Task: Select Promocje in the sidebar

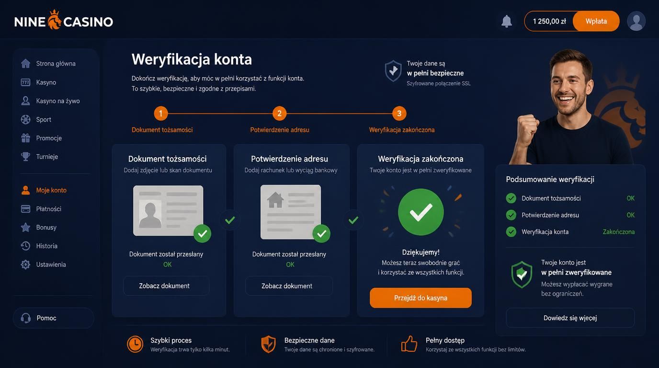Action: [49, 138]
